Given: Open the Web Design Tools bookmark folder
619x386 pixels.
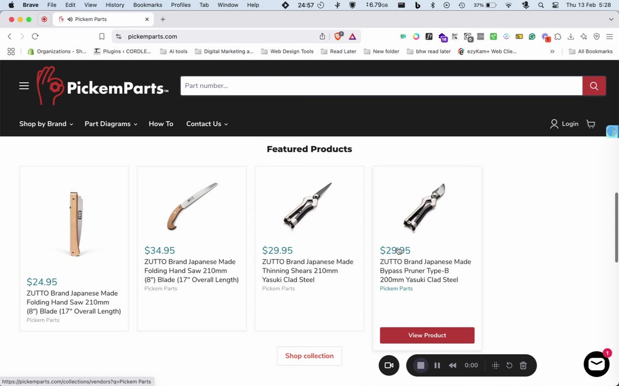Looking at the screenshot, I should (287, 51).
